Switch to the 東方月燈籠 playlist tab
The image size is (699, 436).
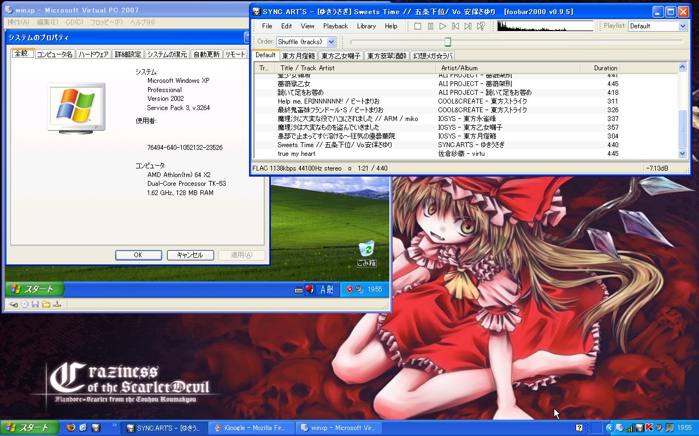[x=298, y=56]
